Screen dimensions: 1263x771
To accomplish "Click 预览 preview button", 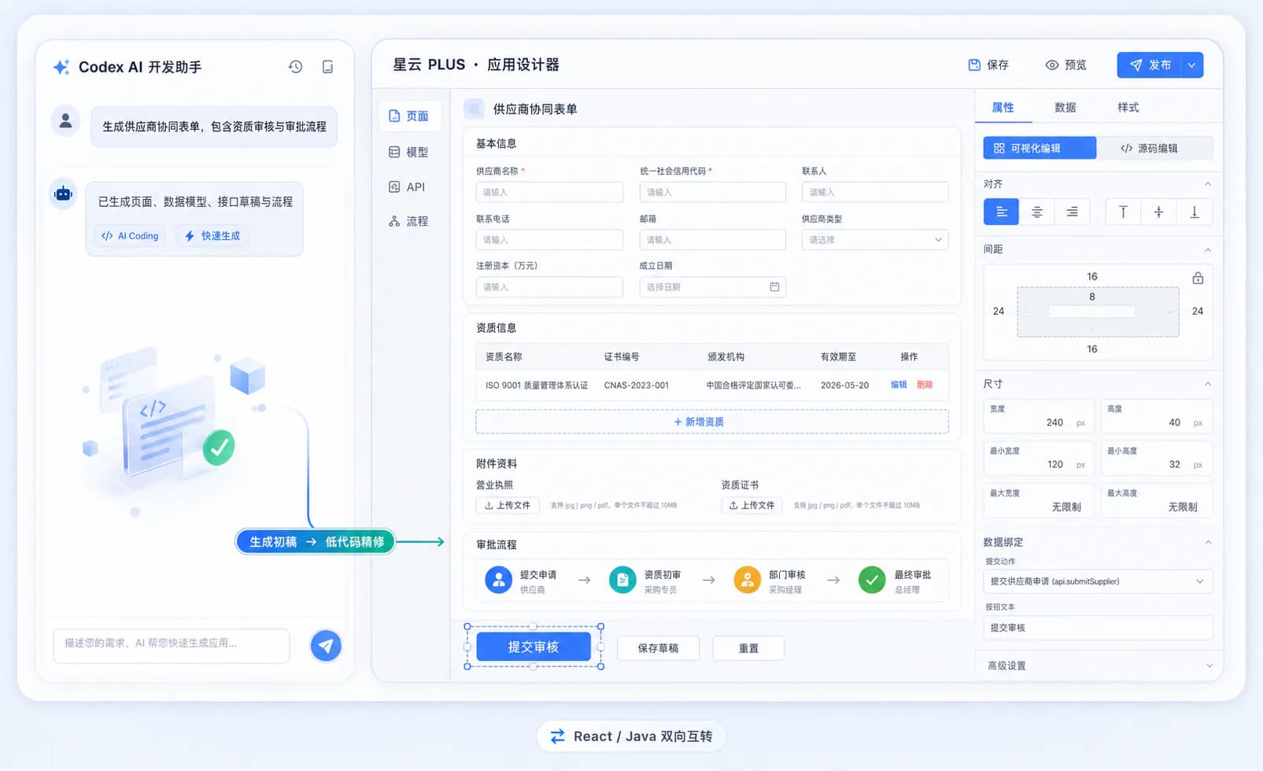I will (x=1066, y=65).
